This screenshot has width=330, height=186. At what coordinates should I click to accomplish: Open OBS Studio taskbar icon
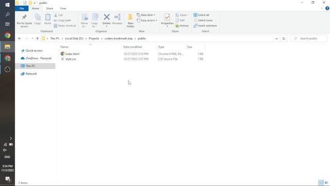tap(7, 69)
